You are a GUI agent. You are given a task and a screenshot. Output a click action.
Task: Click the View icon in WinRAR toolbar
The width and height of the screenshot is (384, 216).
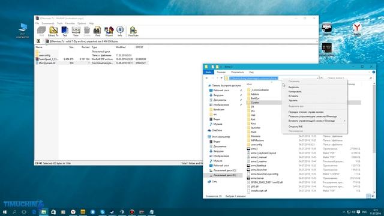pos(76,31)
